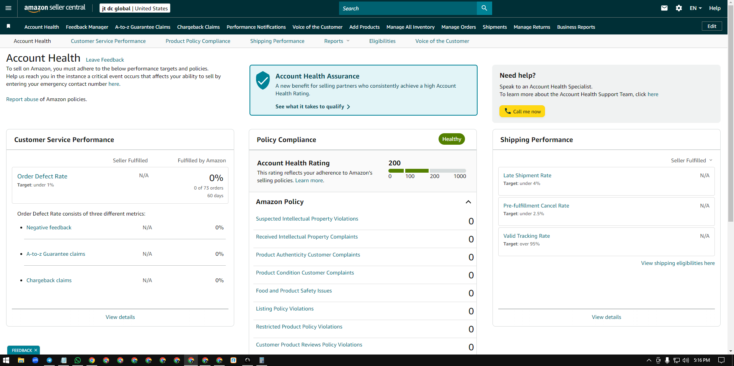Click the Report abuse link
Screen dimensions: 734x366
point(22,99)
